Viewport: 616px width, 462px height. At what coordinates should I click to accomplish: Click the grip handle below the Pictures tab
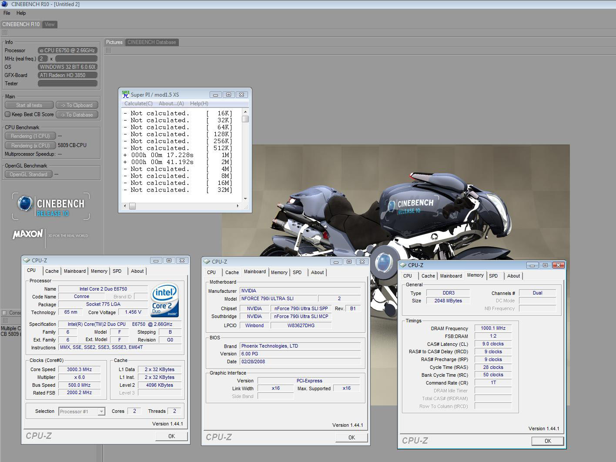tap(108, 50)
